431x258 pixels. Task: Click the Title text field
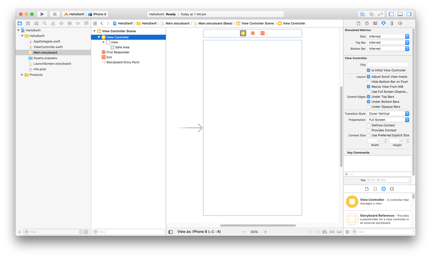click(x=388, y=65)
